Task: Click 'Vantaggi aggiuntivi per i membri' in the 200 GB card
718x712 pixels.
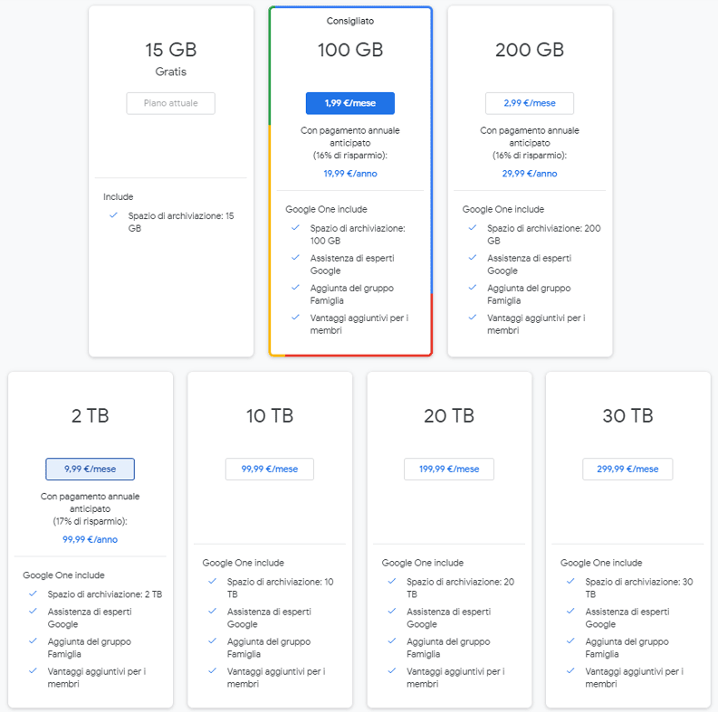Action: tap(536, 324)
